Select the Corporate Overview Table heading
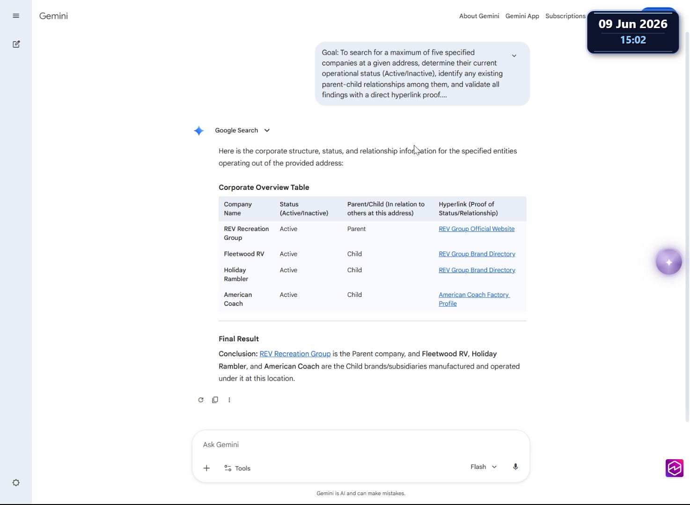 point(264,188)
